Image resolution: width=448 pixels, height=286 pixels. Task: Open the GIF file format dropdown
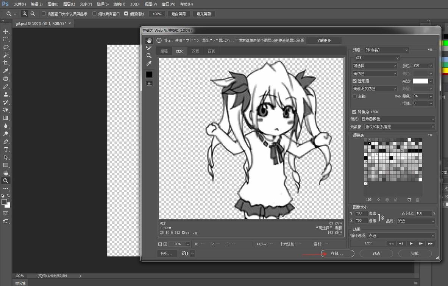pyautogui.click(x=377, y=58)
